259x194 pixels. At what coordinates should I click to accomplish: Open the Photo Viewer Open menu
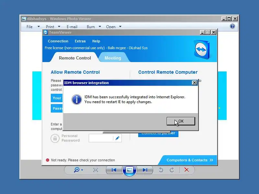coord(111,27)
